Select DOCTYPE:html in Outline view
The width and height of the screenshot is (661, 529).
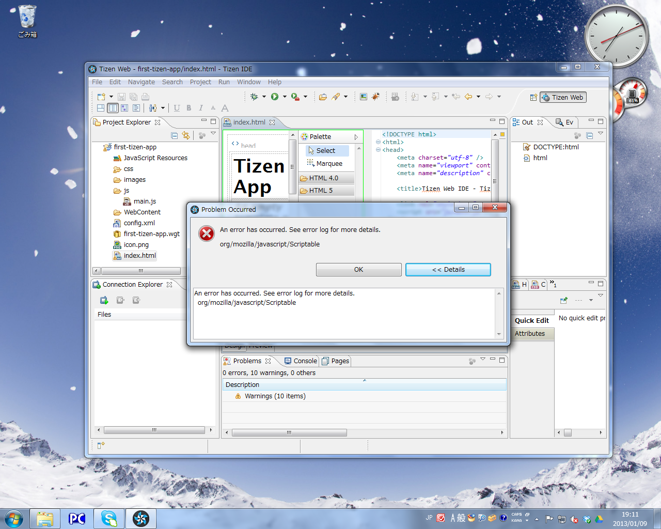551,147
